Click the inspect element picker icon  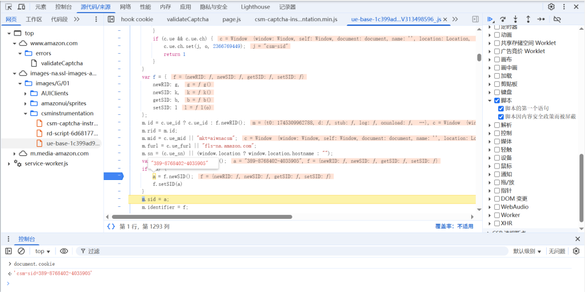(9, 7)
